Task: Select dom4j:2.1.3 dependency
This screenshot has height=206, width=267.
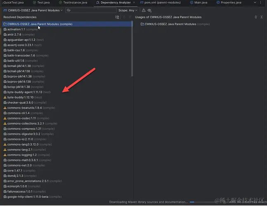Action: click(x=20, y=176)
